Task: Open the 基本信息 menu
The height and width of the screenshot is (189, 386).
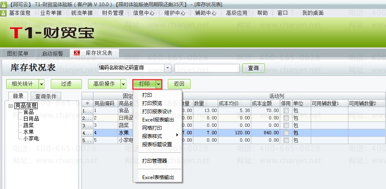Action: click(x=20, y=13)
